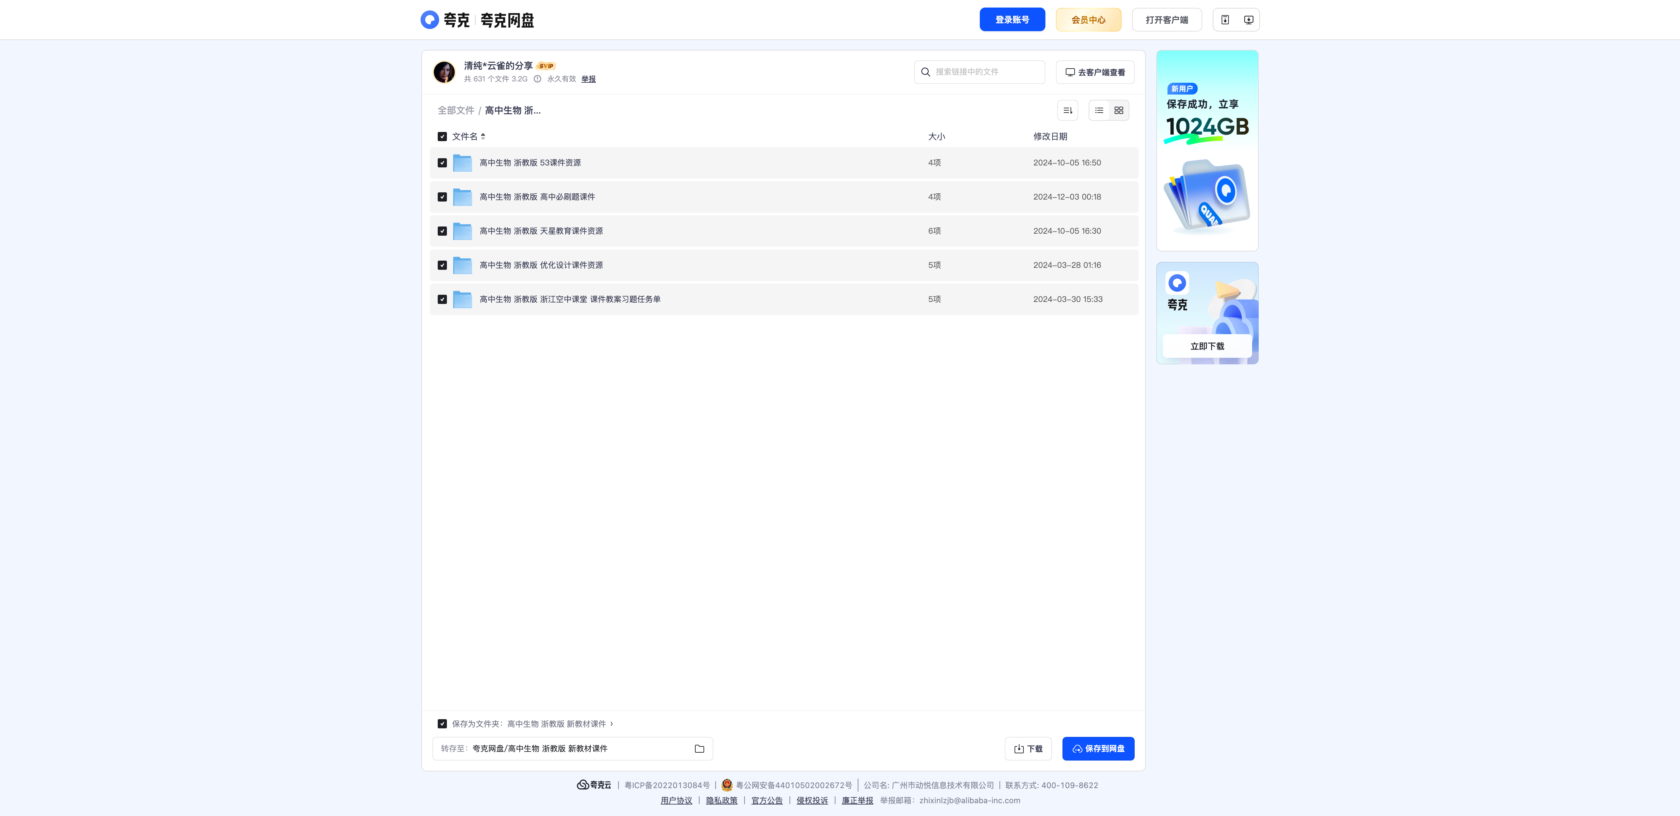Image resolution: width=1680 pixels, height=816 pixels.
Task: Uncheck the 天星教育课件资源 folder checkbox
Action: coord(442,231)
